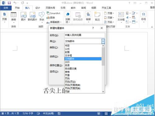Open the 中文(台湾) language status entry
This screenshot has width=155, height=116.
[x=48, y=114]
